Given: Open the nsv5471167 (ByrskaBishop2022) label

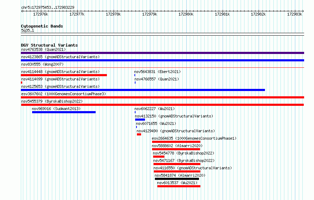Looking at the screenshot, I should pos(184,160).
